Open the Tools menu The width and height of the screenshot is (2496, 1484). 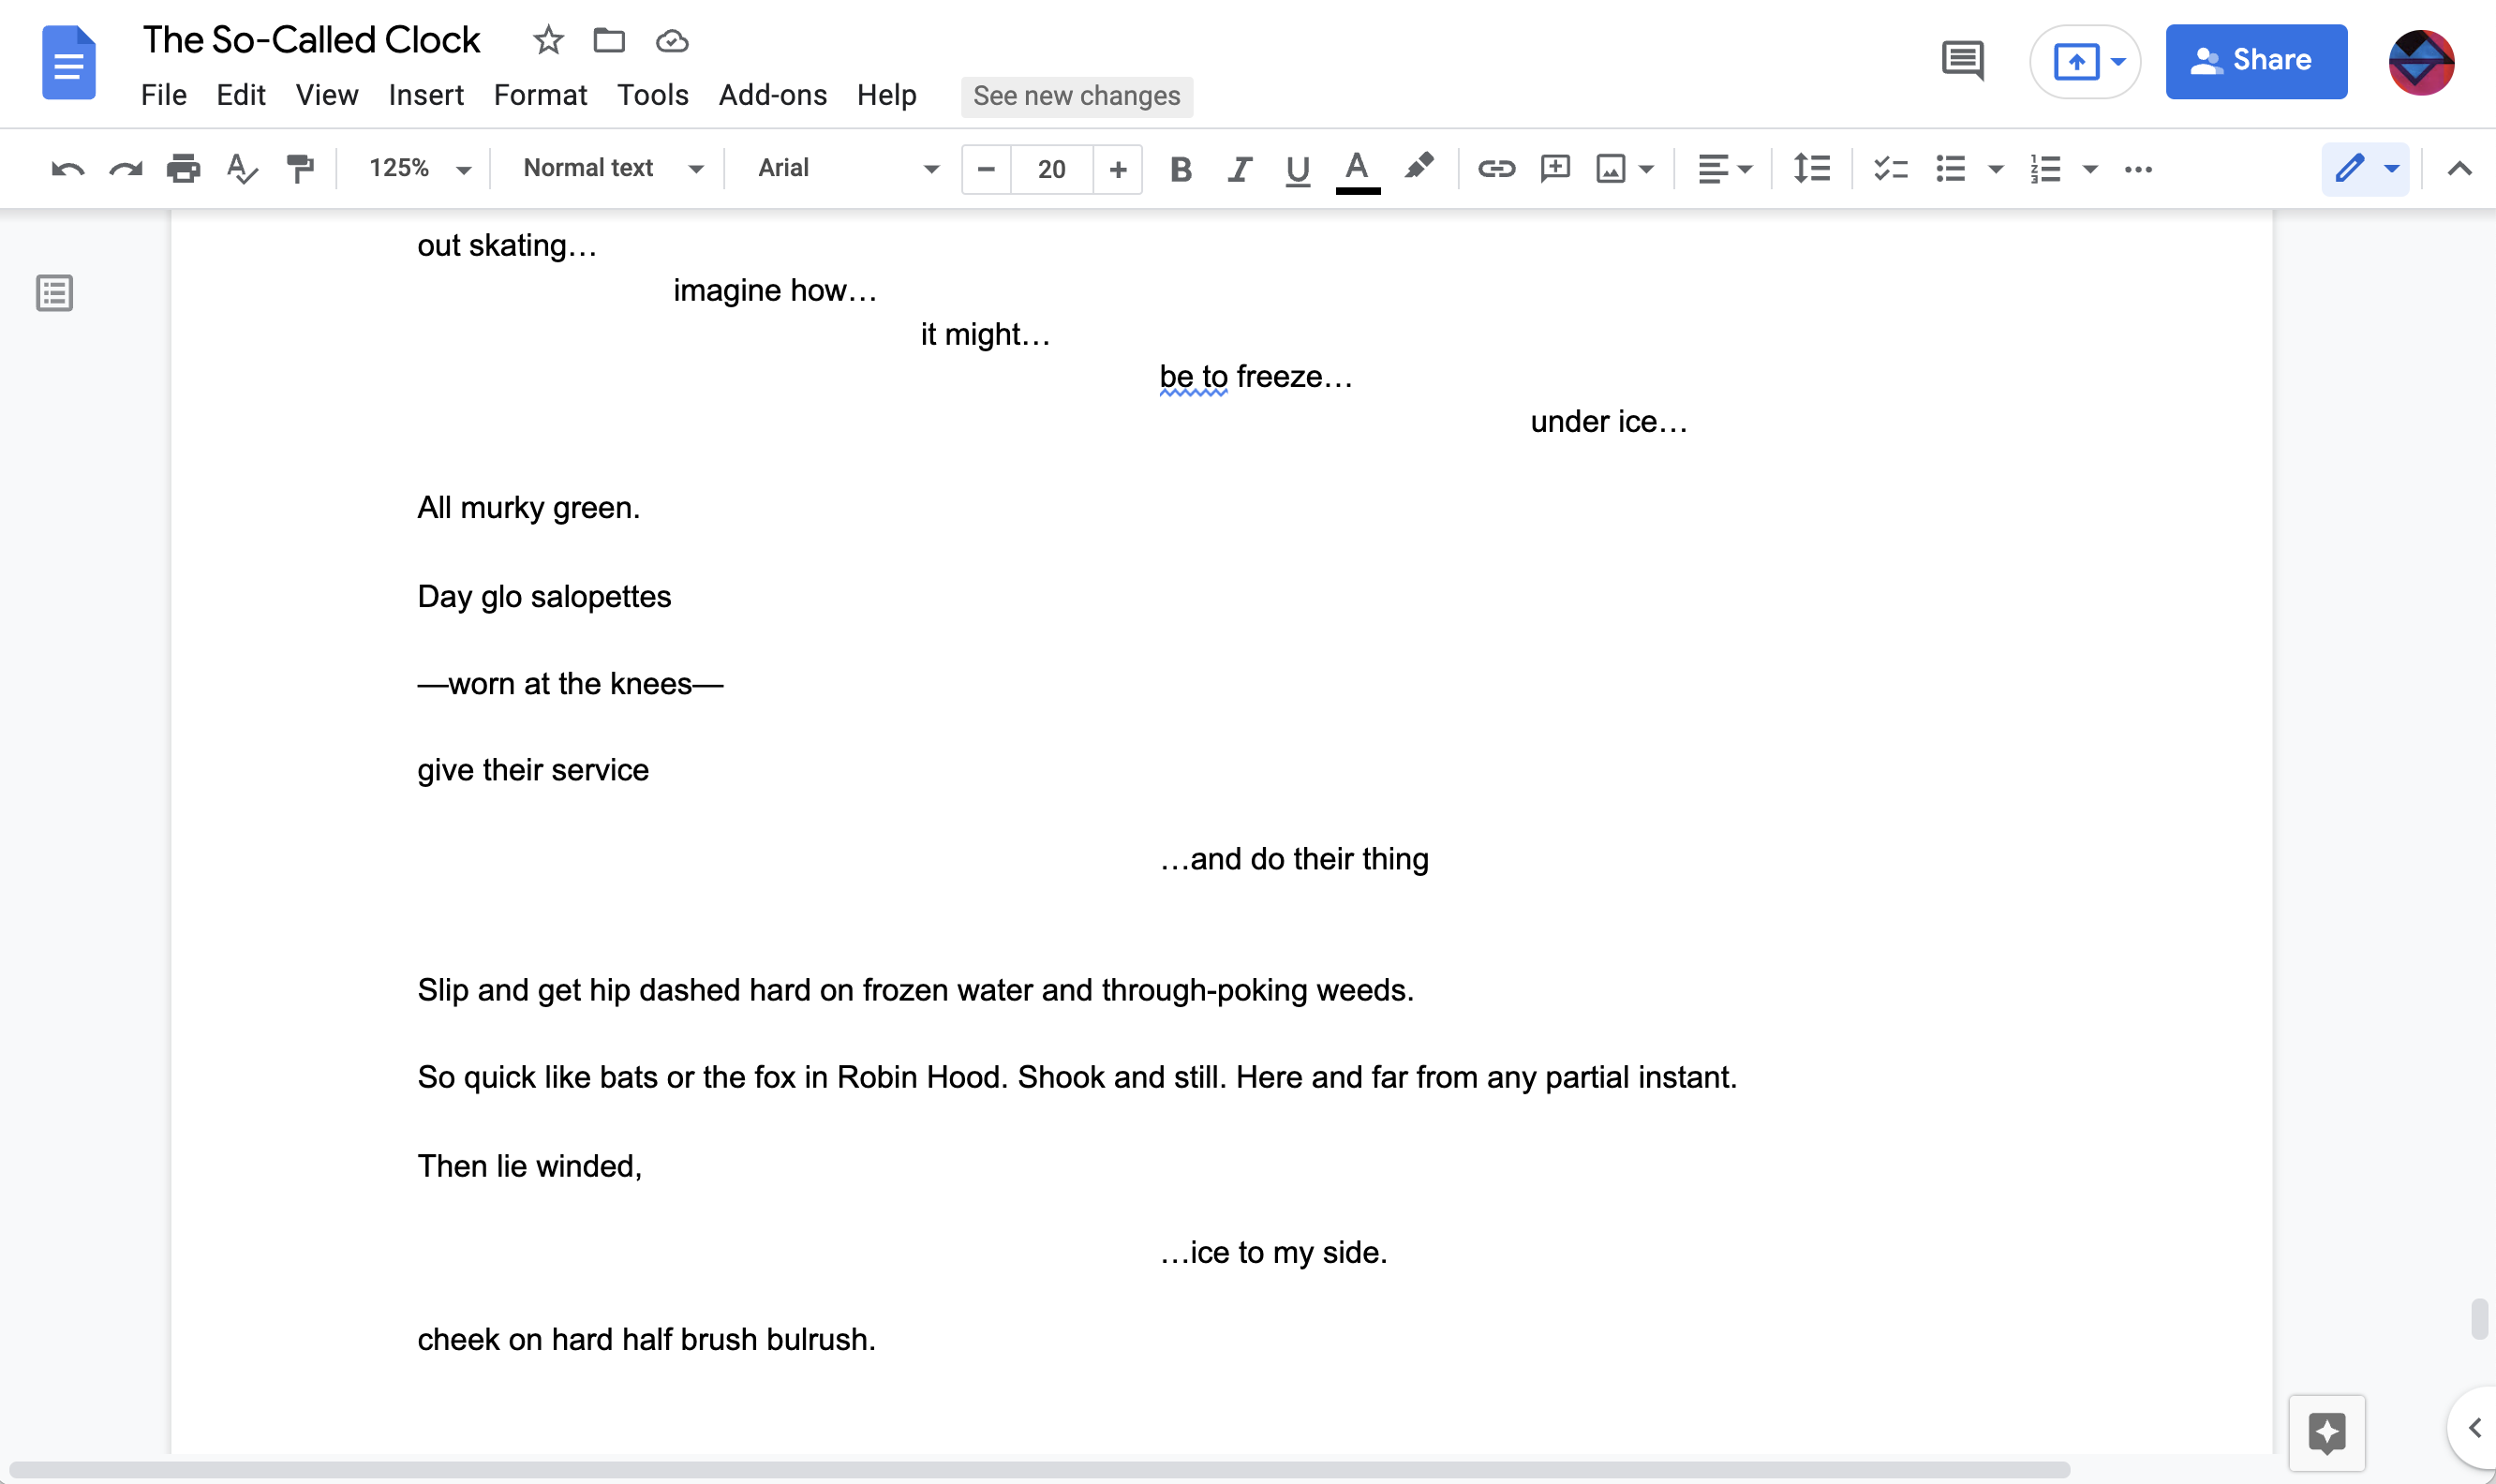click(x=653, y=95)
